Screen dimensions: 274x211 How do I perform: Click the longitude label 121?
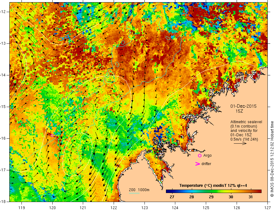coord(83,208)
